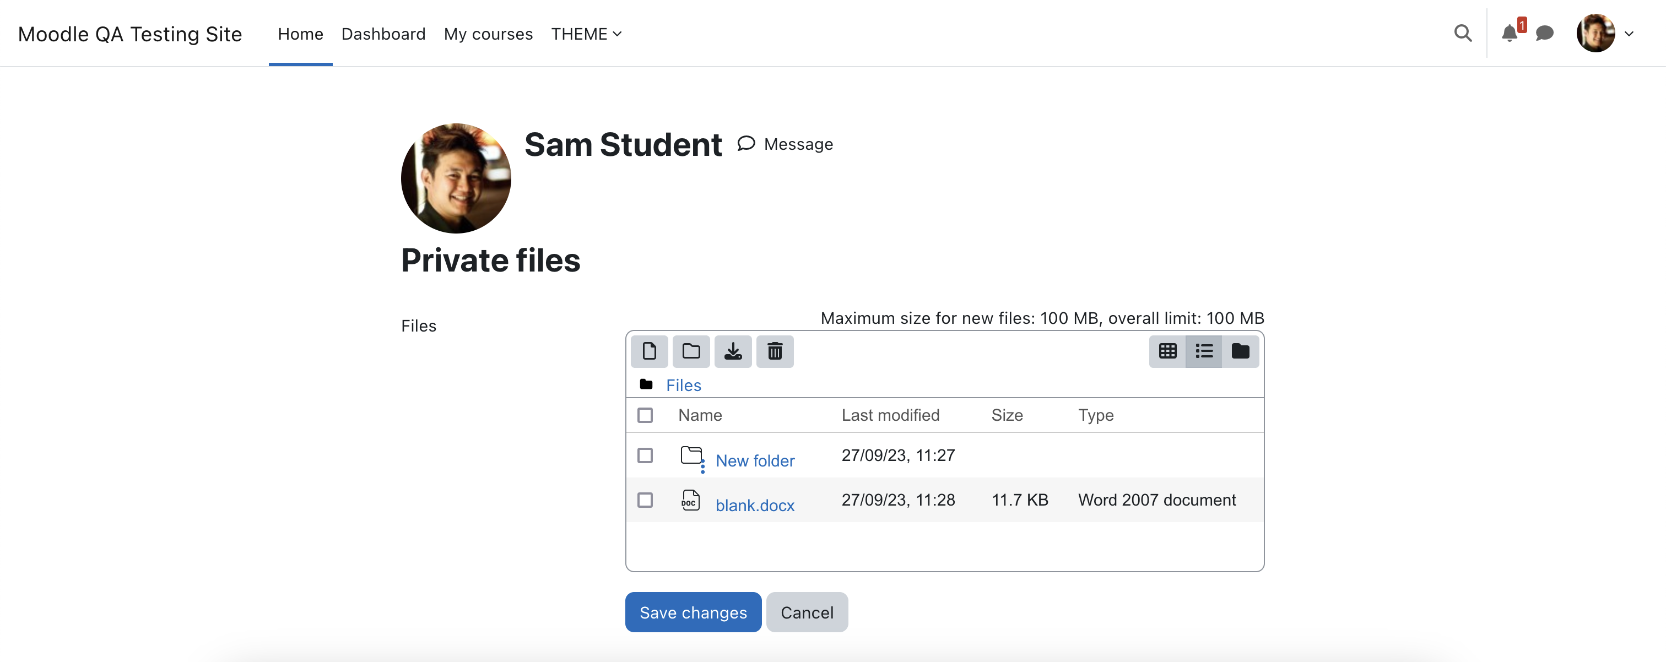This screenshot has height=662, width=1666.
Task: Click the 11.7 KB size value
Action: (1020, 500)
